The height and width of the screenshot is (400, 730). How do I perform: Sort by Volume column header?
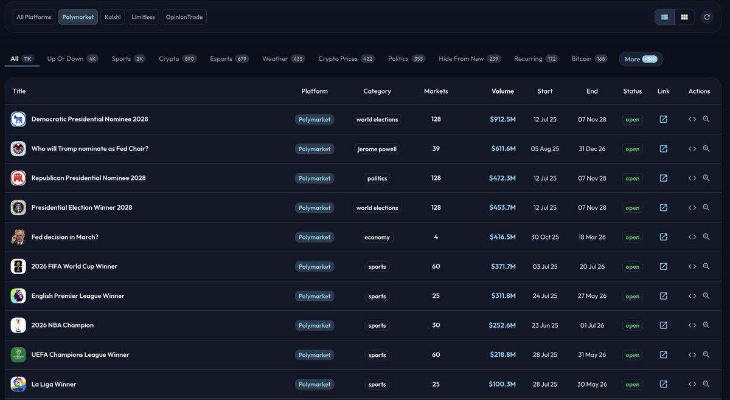pos(502,91)
